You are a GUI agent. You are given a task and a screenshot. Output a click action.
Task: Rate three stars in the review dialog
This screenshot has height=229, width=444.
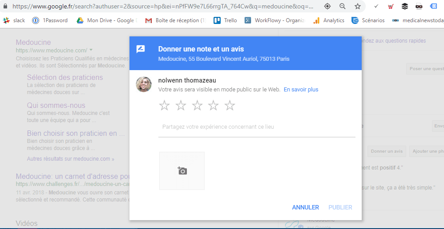tap(197, 106)
